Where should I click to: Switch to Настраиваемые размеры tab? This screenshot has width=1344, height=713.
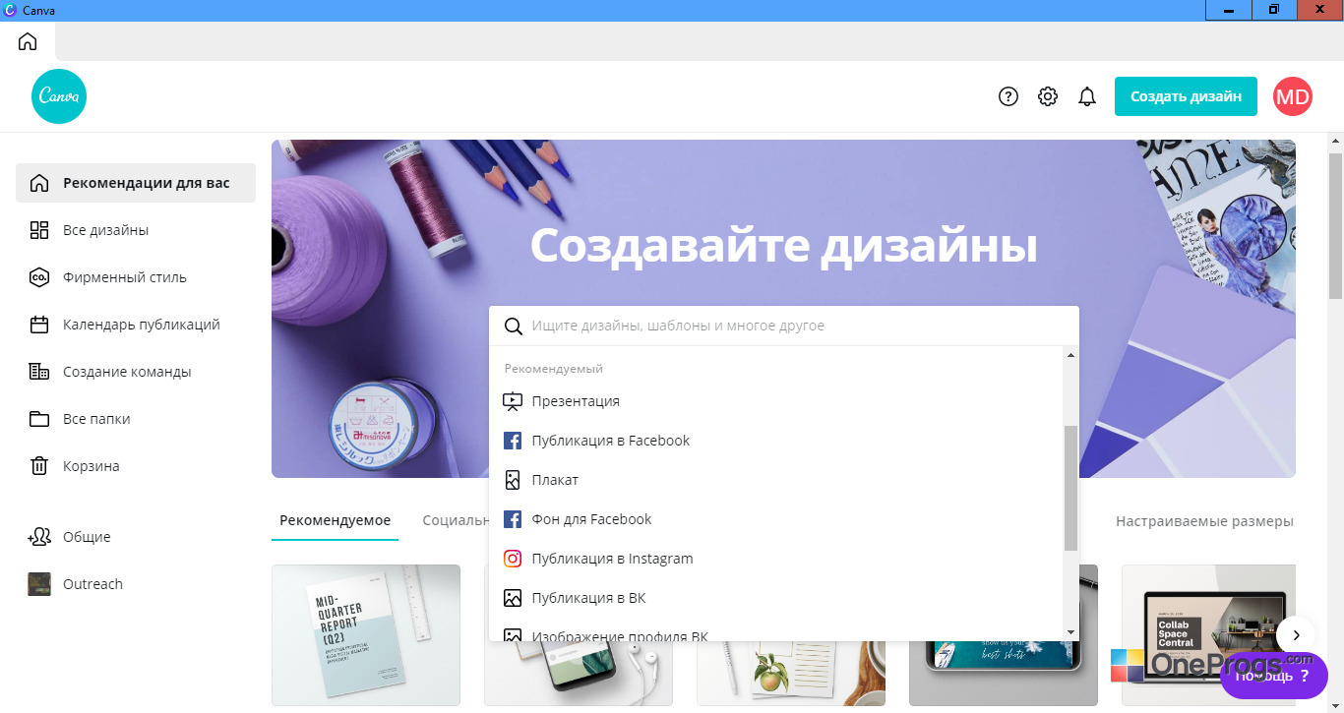[1204, 521]
